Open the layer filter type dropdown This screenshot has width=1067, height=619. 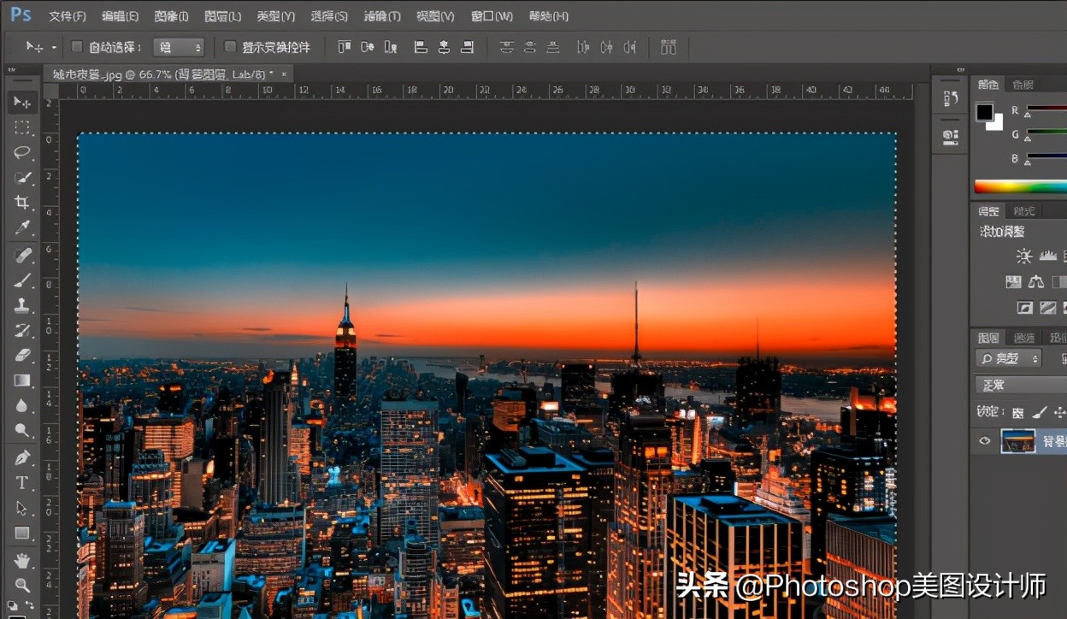pos(1009,358)
